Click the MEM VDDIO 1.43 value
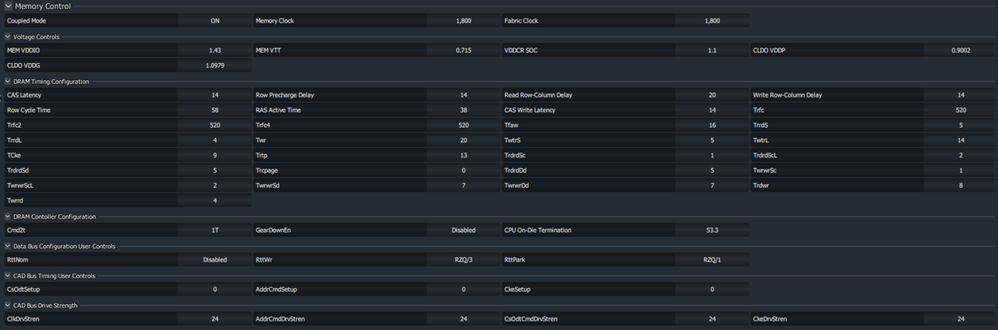This screenshot has width=998, height=330. pos(214,51)
